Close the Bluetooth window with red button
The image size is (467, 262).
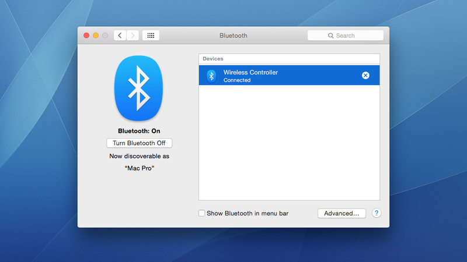pyautogui.click(x=86, y=36)
